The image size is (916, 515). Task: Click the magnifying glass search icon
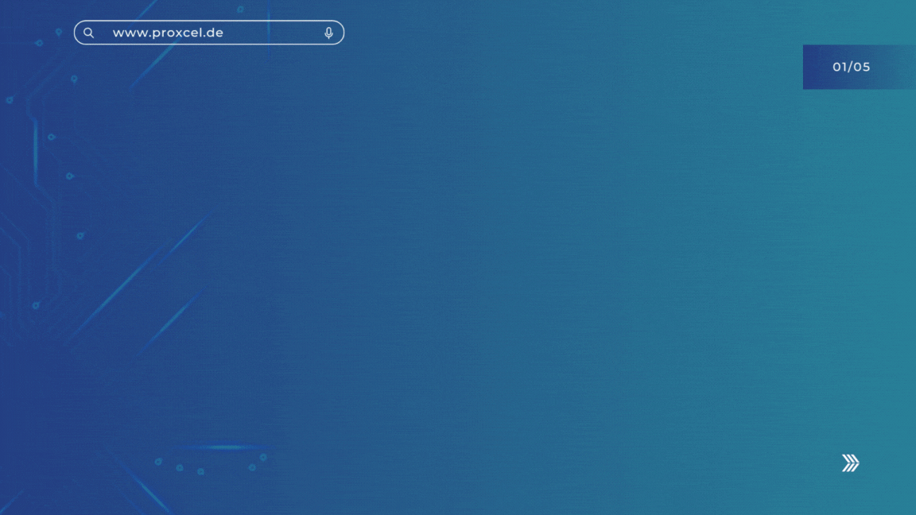pyautogui.click(x=89, y=33)
